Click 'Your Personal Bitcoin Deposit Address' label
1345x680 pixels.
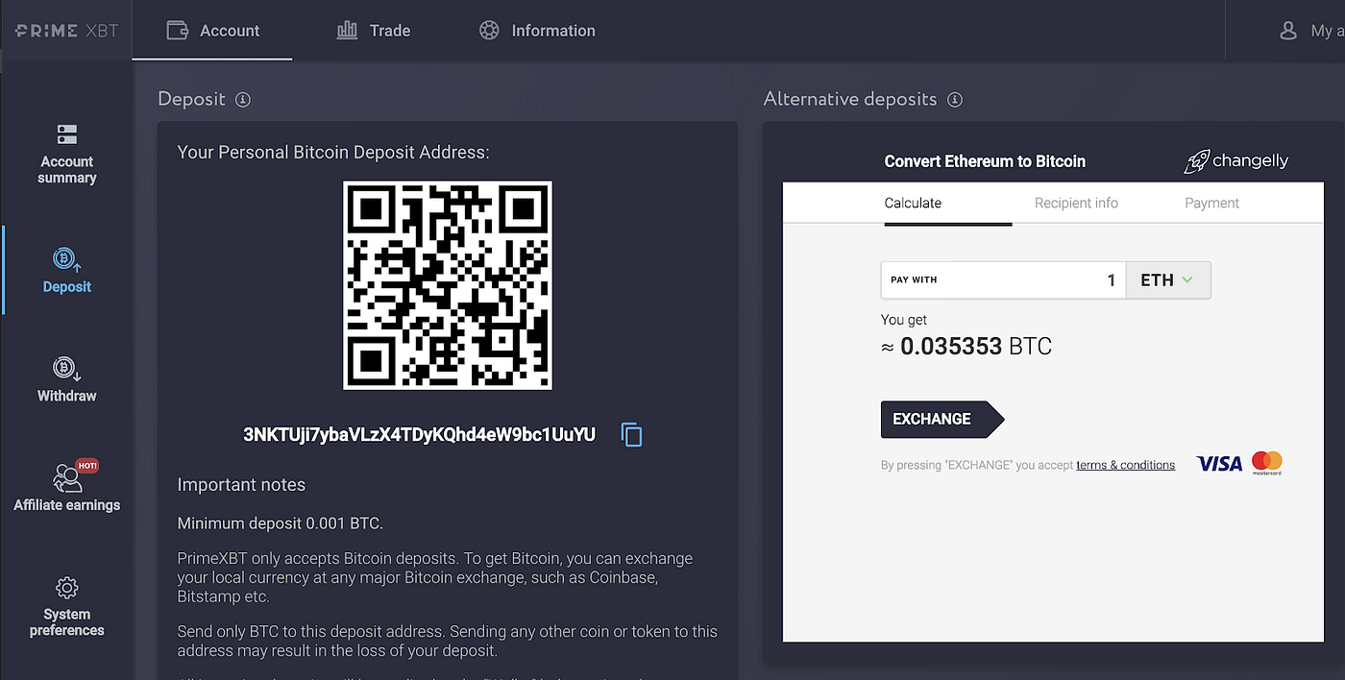(333, 152)
